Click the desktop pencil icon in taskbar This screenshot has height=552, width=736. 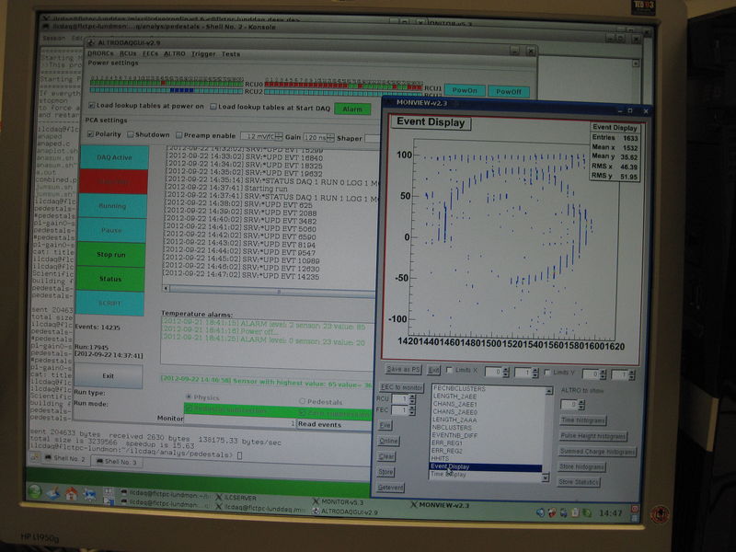coord(53,492)
